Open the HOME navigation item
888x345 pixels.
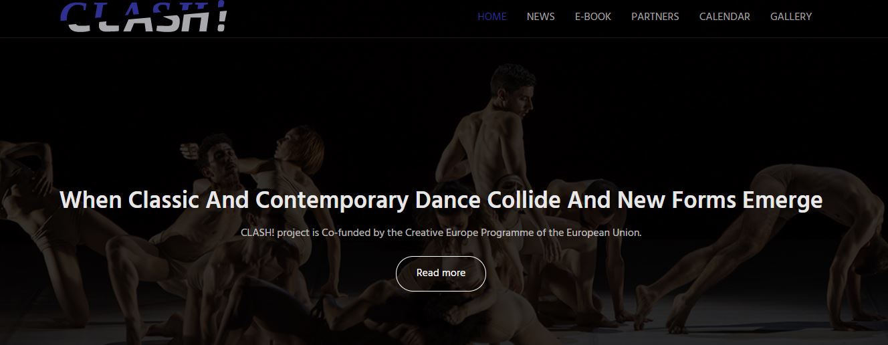point(491,17)
